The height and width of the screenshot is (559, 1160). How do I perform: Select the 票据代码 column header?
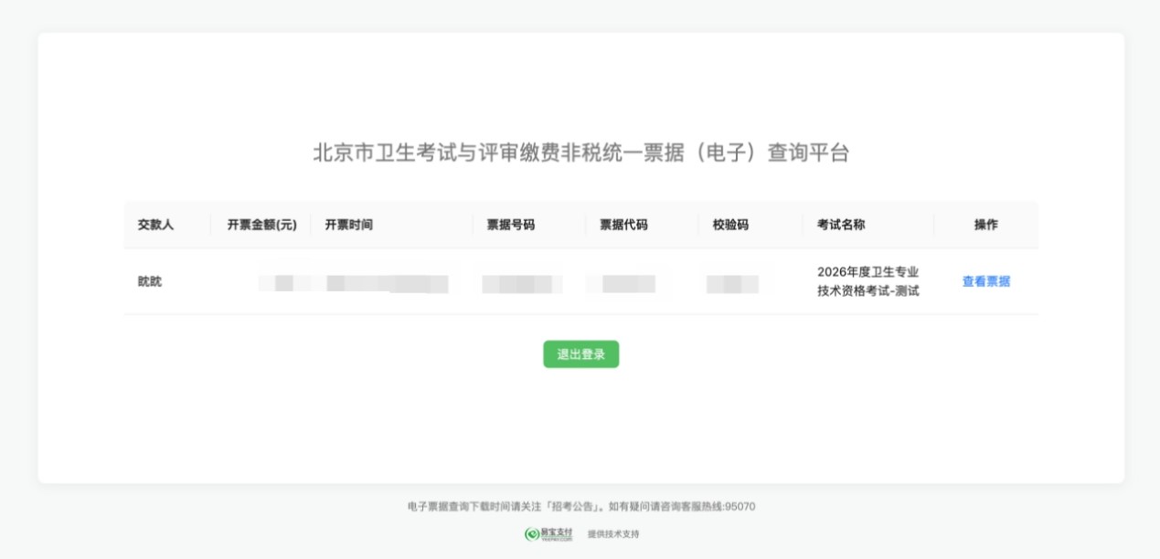623,225
